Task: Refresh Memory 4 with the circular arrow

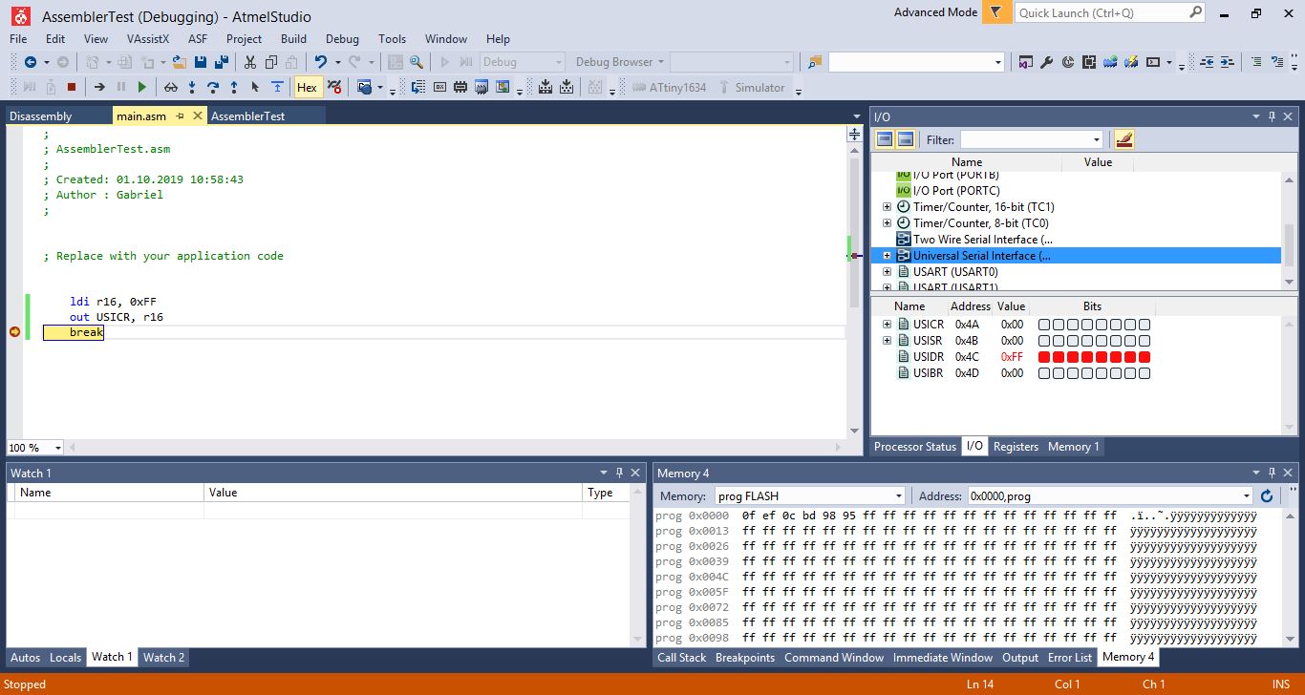Action: 1267,495
